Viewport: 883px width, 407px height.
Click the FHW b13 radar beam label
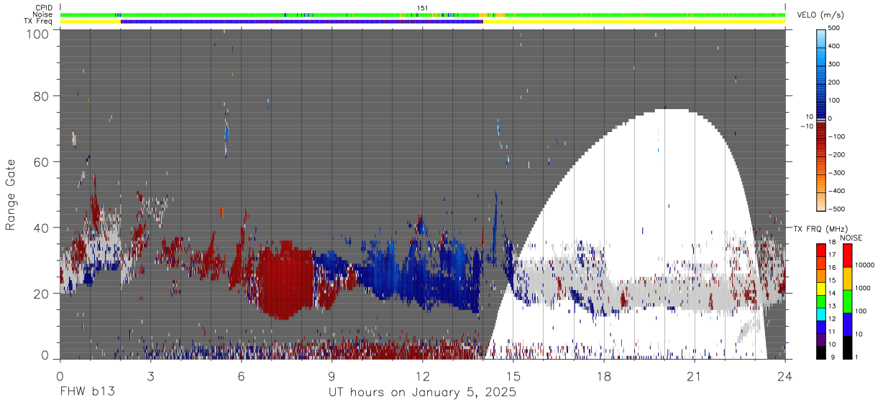point(87,392)
